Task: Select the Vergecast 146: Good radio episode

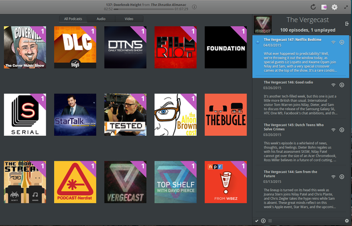Action: click(301, 98)
